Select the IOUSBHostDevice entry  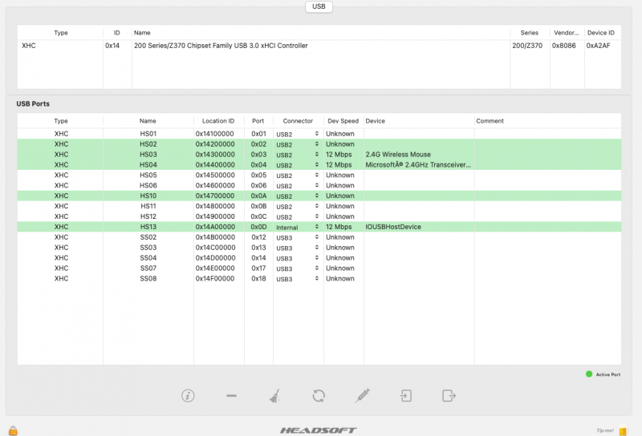(393, 227)
